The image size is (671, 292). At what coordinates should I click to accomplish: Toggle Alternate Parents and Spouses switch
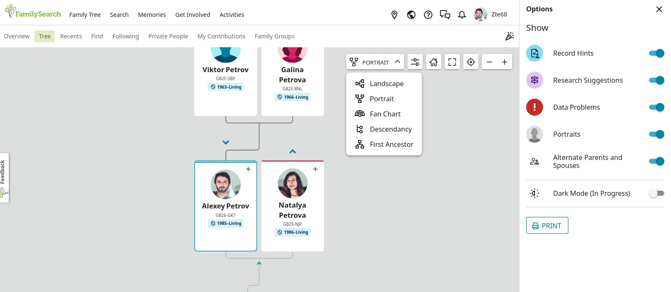point(657,161)
